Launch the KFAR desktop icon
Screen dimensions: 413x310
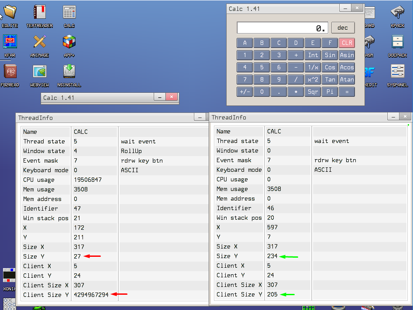click(x=10, y=42)
